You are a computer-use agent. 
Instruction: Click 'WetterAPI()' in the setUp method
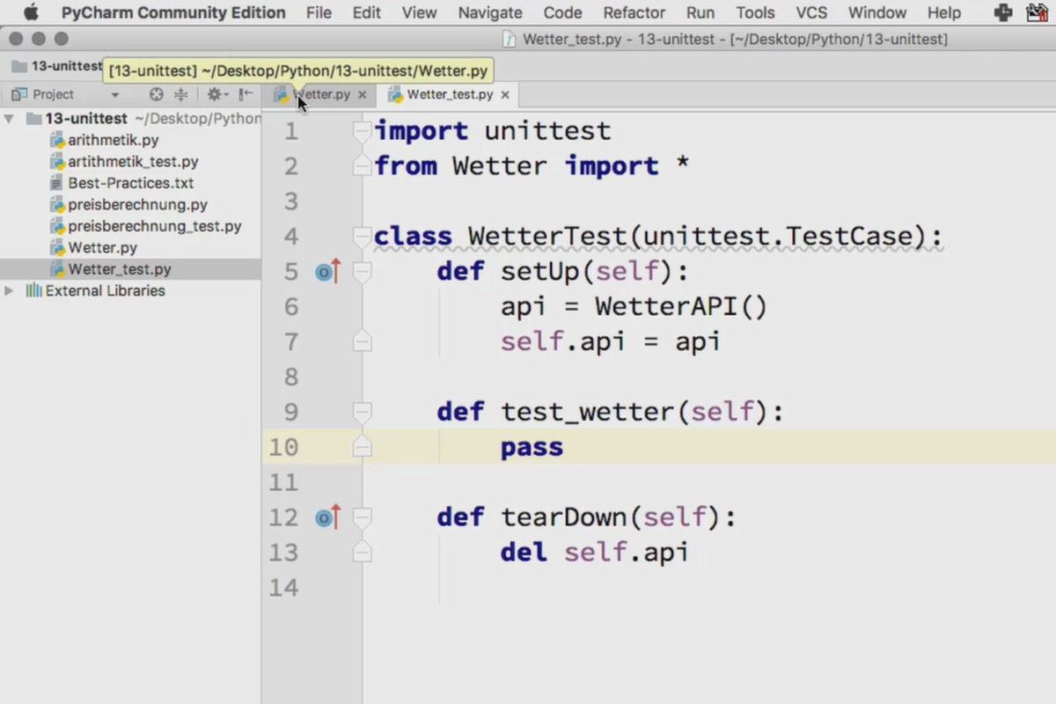(x=681, y=307)
